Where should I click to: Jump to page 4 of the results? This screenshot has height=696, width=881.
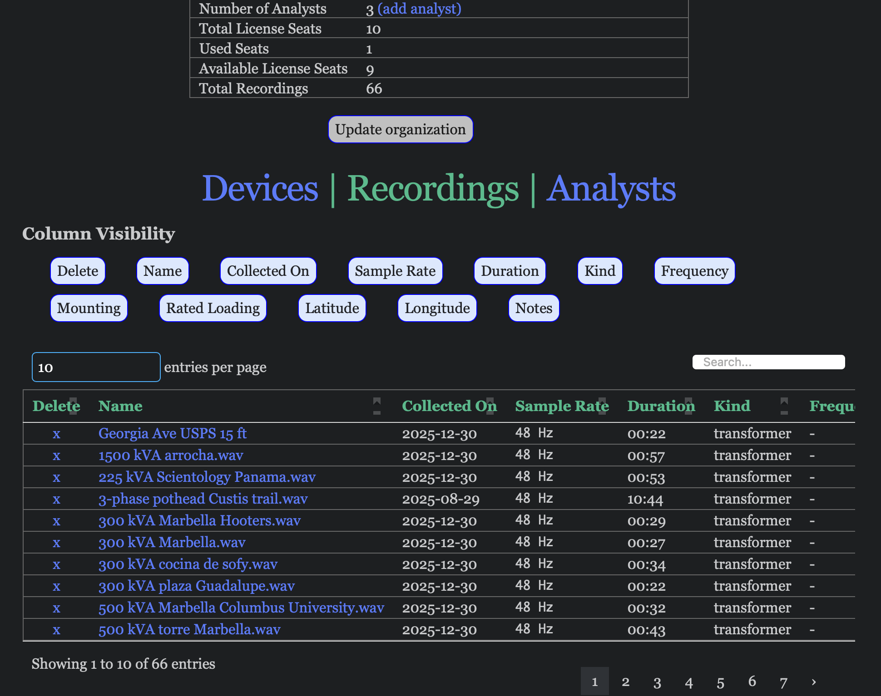(x=688, y=681)
